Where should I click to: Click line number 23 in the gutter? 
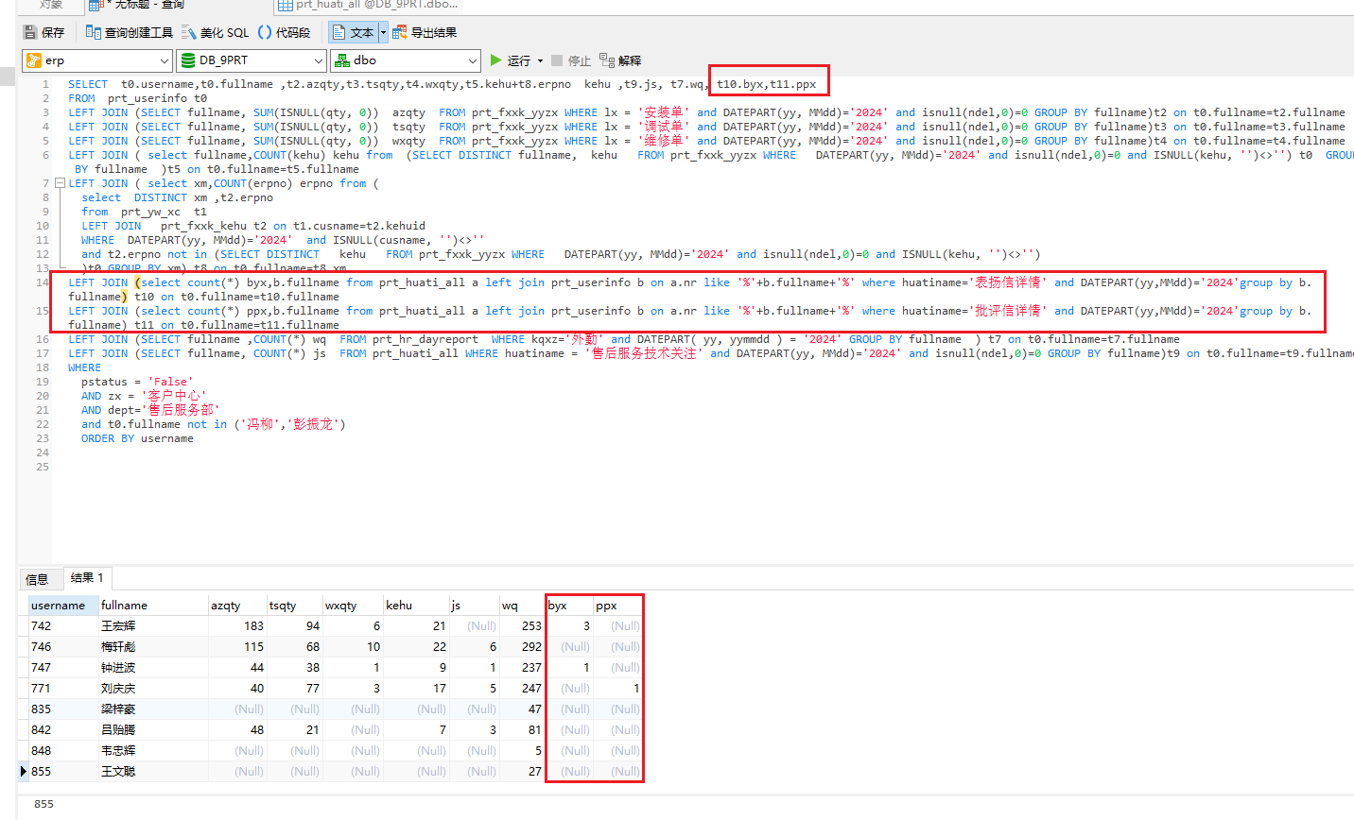43,438
